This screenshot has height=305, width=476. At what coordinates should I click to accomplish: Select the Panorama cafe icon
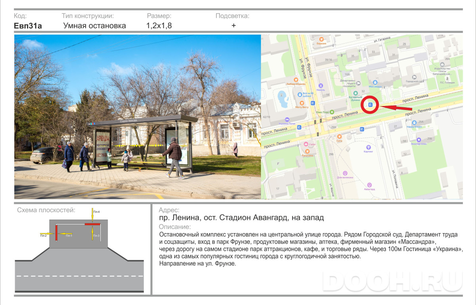[x=307, y=151]
